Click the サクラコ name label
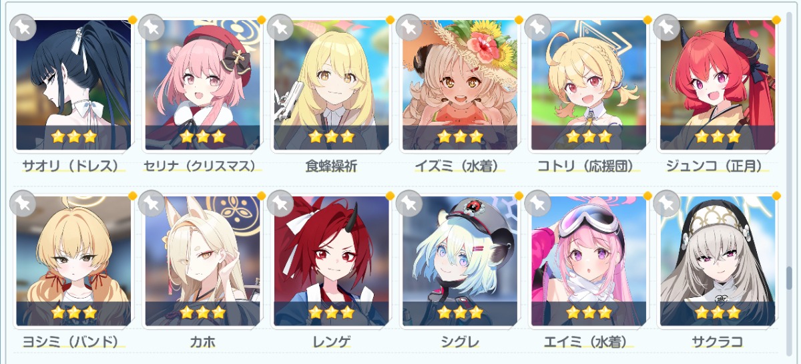The width and height of the screenshot is (801, 364). tap(718, 342)
